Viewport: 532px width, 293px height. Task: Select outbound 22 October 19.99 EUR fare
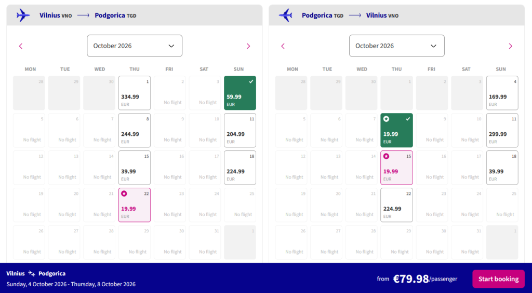135,205
